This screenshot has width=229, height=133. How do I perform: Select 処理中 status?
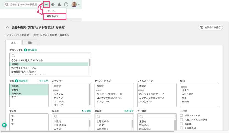tap(29, 90)
